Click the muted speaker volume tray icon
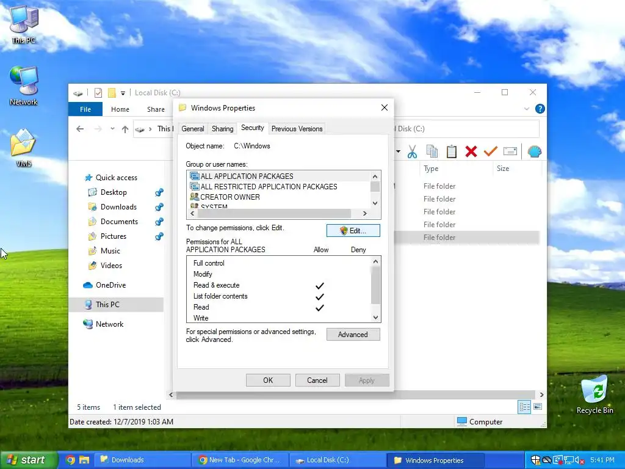 click(580, 460)
